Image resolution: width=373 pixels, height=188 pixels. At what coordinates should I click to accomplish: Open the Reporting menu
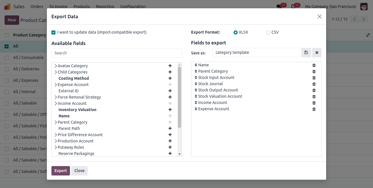(105, 7)
